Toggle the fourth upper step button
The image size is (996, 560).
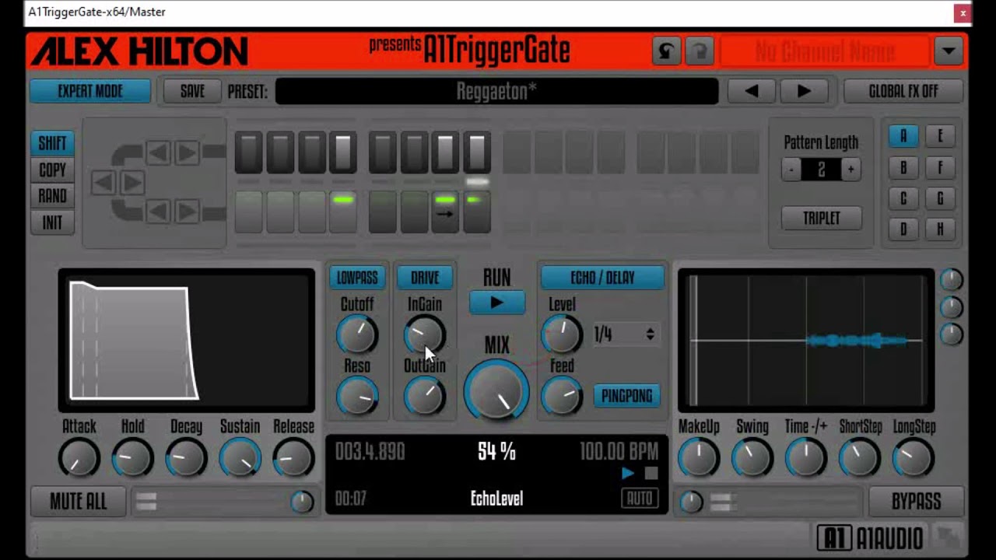(x=343, y=152)
